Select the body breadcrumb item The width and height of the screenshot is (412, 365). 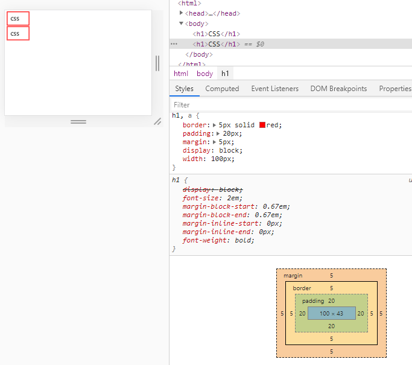(x=204, y=74)
